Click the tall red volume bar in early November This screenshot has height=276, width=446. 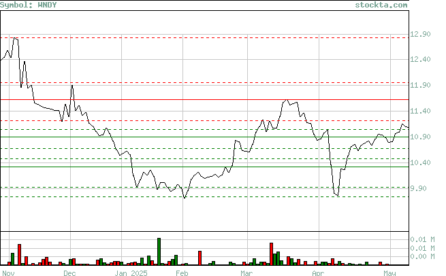click(x=19, y=254)
